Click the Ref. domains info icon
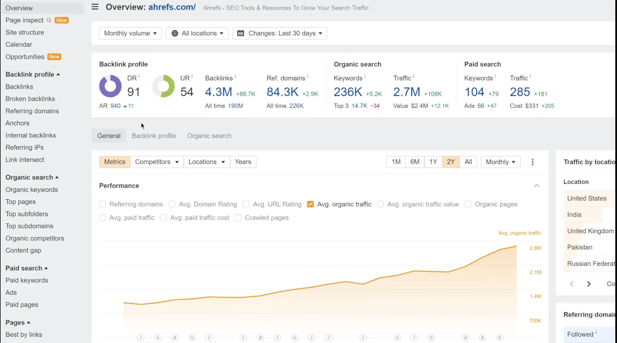 point(307,76)
